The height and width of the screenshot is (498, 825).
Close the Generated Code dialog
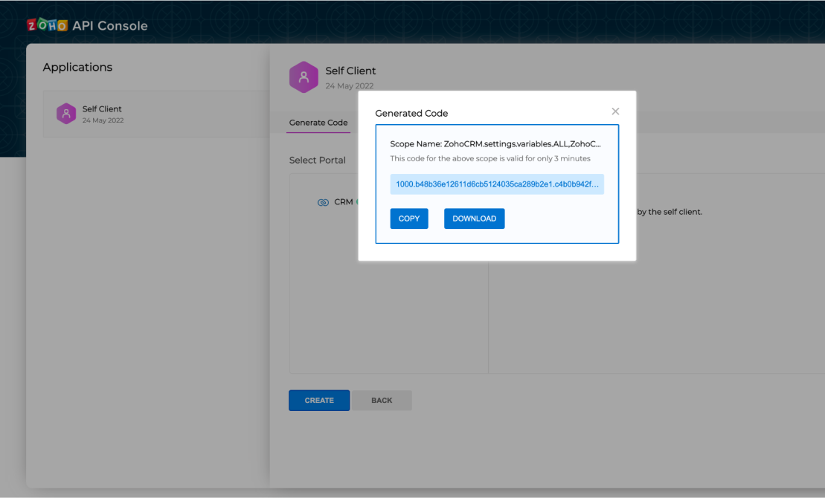tap(615, 111)
